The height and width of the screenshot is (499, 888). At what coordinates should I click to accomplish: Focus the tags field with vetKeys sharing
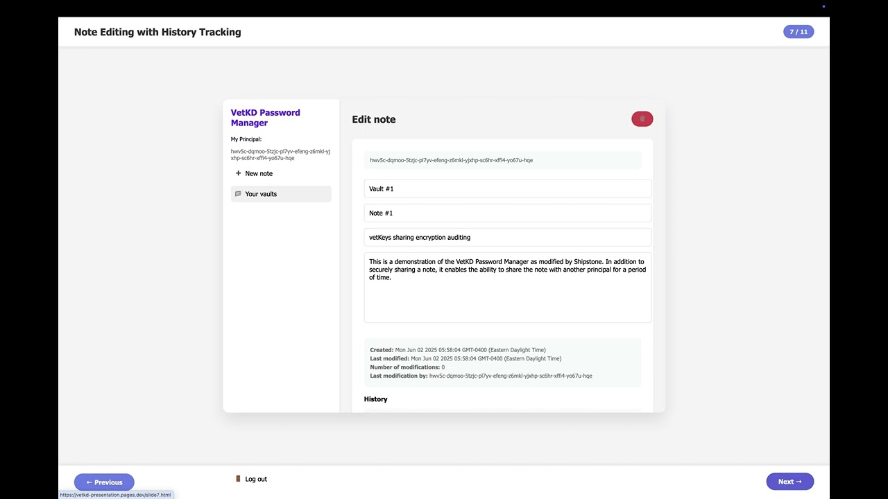508,237
